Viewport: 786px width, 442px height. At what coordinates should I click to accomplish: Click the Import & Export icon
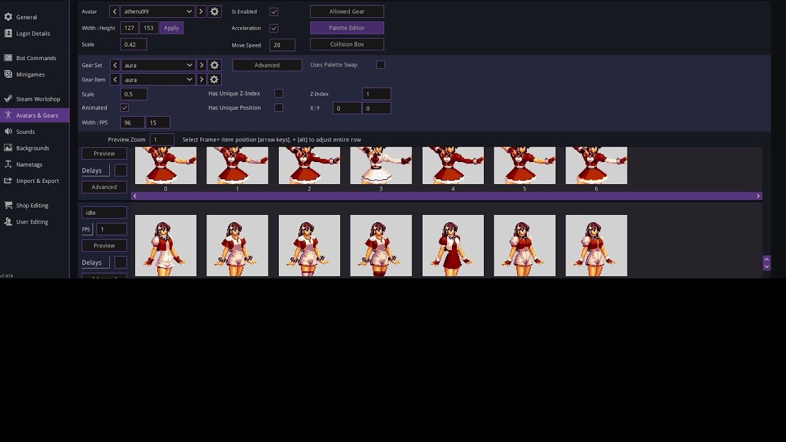tap(8, 180)
